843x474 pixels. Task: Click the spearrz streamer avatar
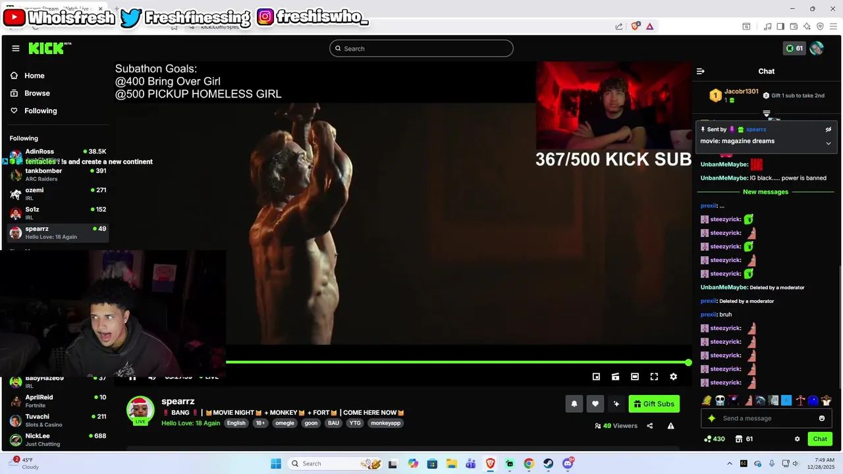(140, 409)
